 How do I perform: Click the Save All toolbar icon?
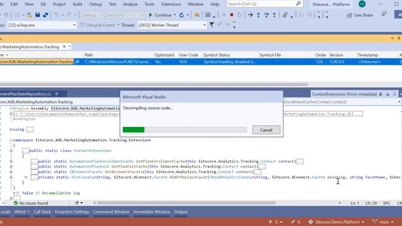[x=46, y=15]
